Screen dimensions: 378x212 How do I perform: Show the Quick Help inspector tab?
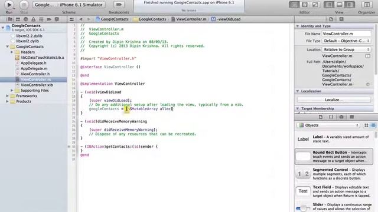pyautogui.click(x=341, y=19)
